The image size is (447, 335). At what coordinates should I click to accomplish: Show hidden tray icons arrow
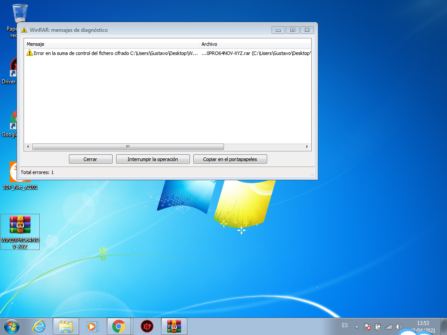[x=357, y=327]
